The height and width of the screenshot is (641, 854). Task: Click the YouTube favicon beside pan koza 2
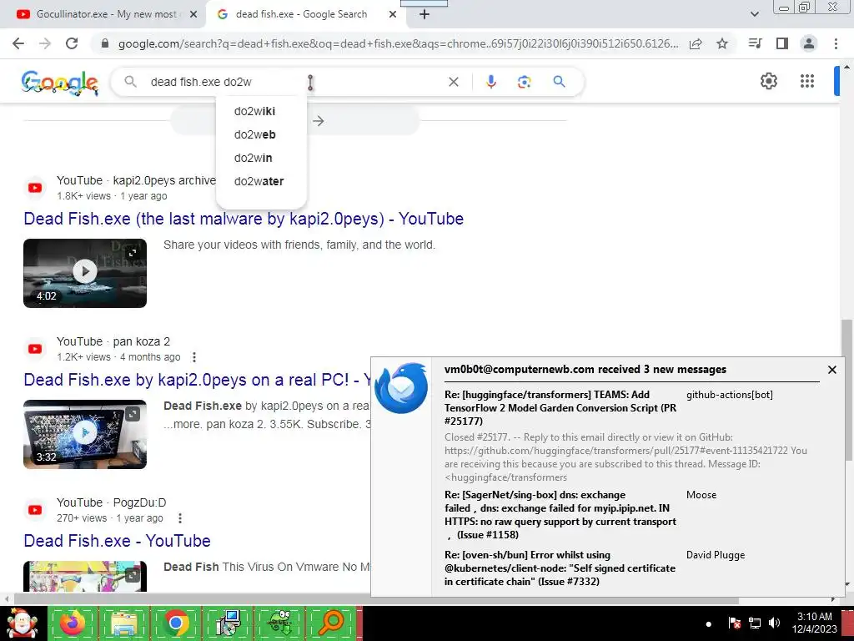[x=35, y=349]
